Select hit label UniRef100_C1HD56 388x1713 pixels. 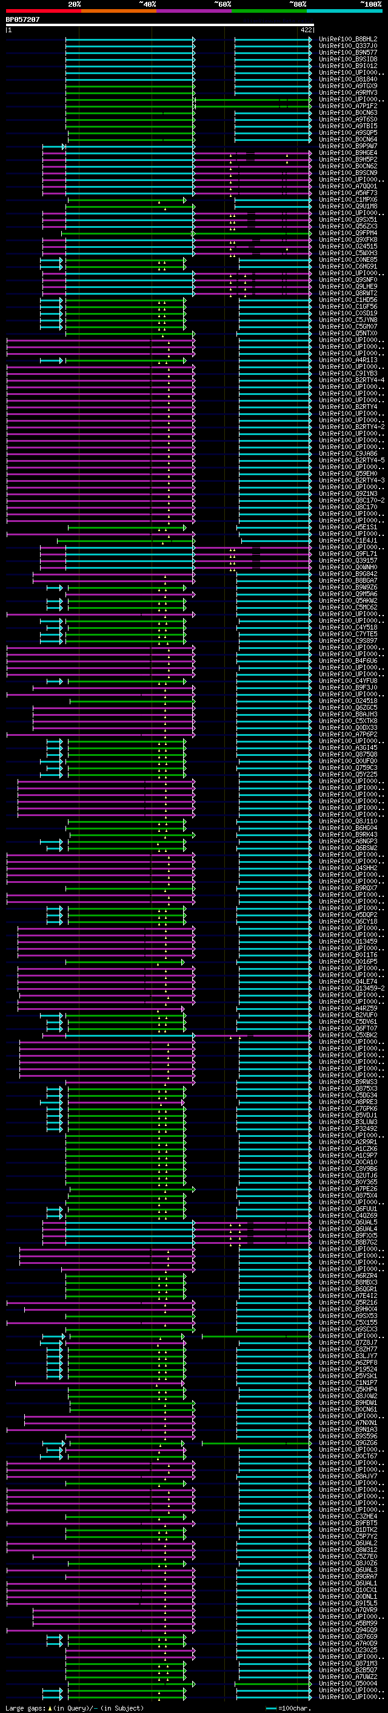pyautogui.click(x=348, y=300)
